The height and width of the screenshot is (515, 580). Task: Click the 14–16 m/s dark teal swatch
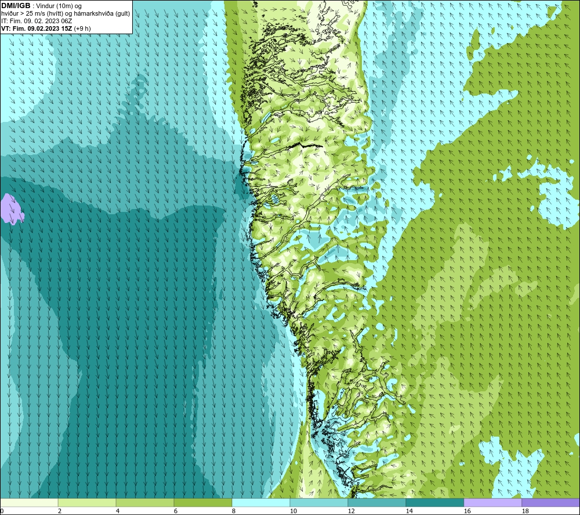click(x=434, y=503)
